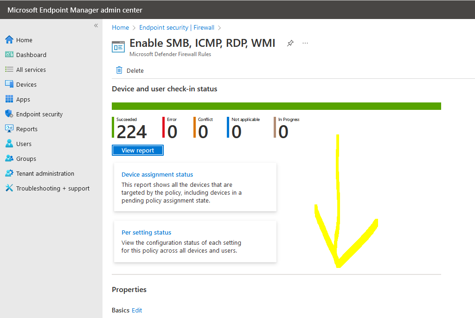This screenshot has height=318, width=475.
Task: Click Microsoft Endpoint Manager admin center title
Action: coord(75,10)
